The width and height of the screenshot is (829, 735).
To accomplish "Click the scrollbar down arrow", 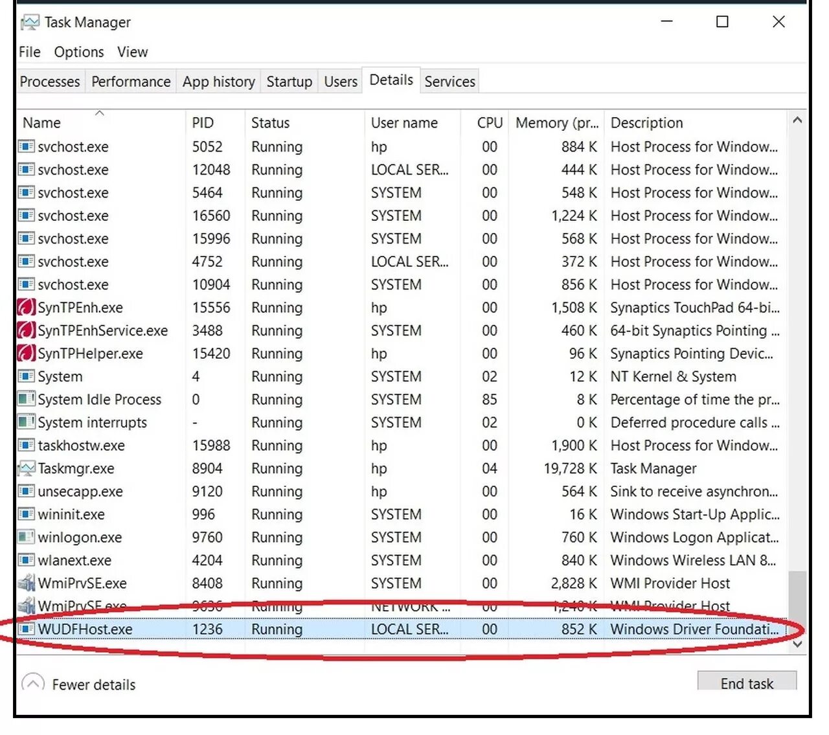I will [797, 644].
